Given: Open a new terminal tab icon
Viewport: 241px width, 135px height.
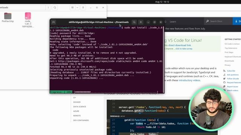Looking at the screenshot, I should [53, 22].
